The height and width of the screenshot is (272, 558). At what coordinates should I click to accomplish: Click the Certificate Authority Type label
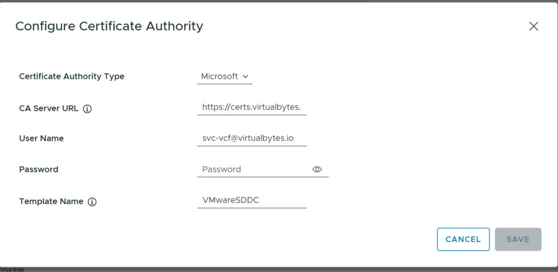point(71,77)
